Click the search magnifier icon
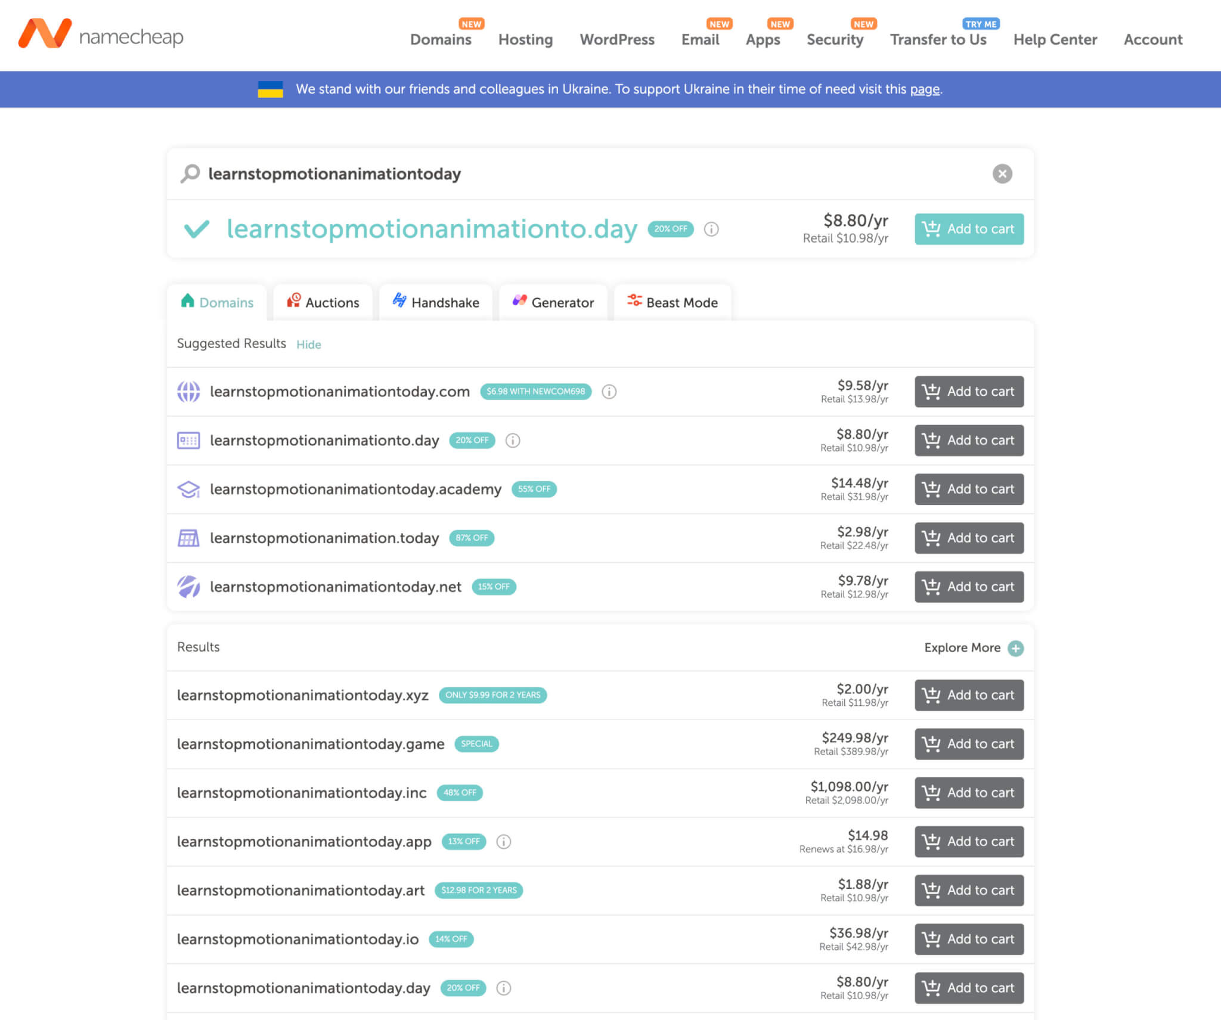Image resolution: width=1221 pixels, height=1020 pixels. (x=190, y=173)
